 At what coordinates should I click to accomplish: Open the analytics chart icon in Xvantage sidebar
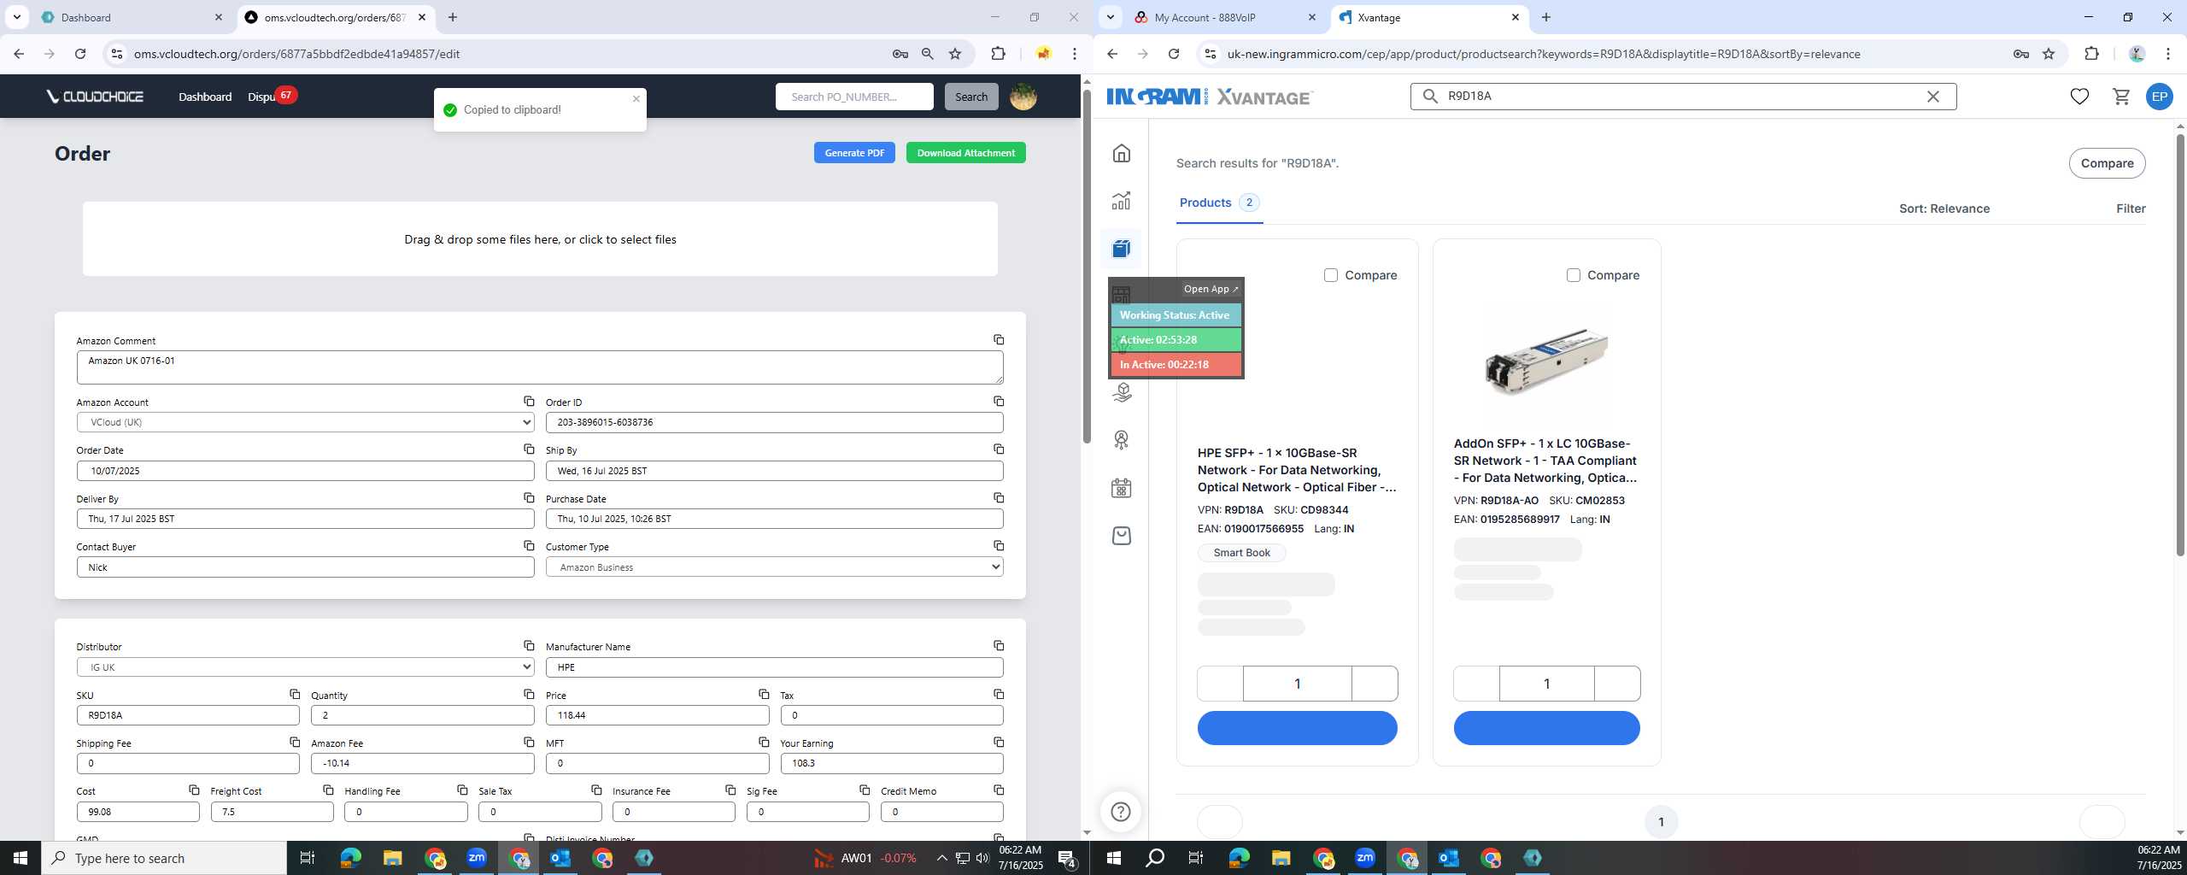pos(1121,201)
